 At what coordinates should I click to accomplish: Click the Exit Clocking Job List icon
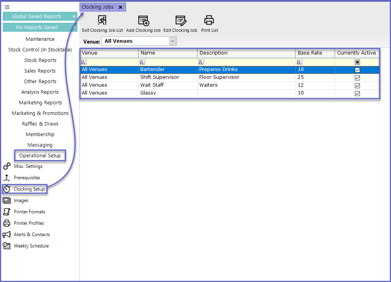(102, 21)
